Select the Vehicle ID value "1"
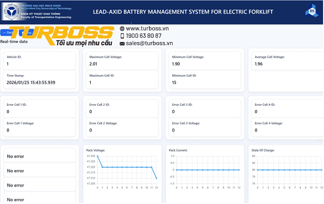 8,64
